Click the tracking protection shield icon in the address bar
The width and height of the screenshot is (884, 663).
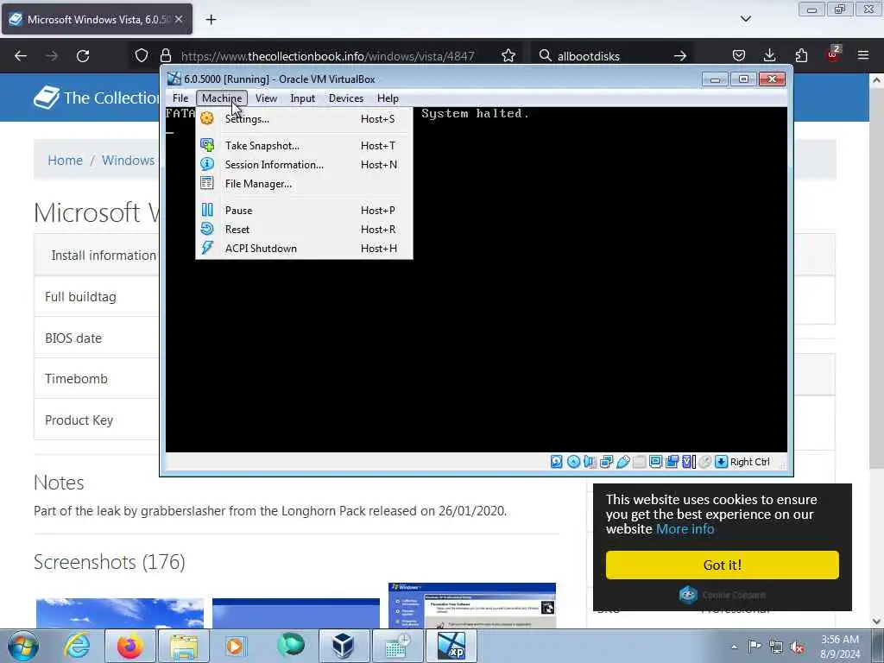pos(142,55)
